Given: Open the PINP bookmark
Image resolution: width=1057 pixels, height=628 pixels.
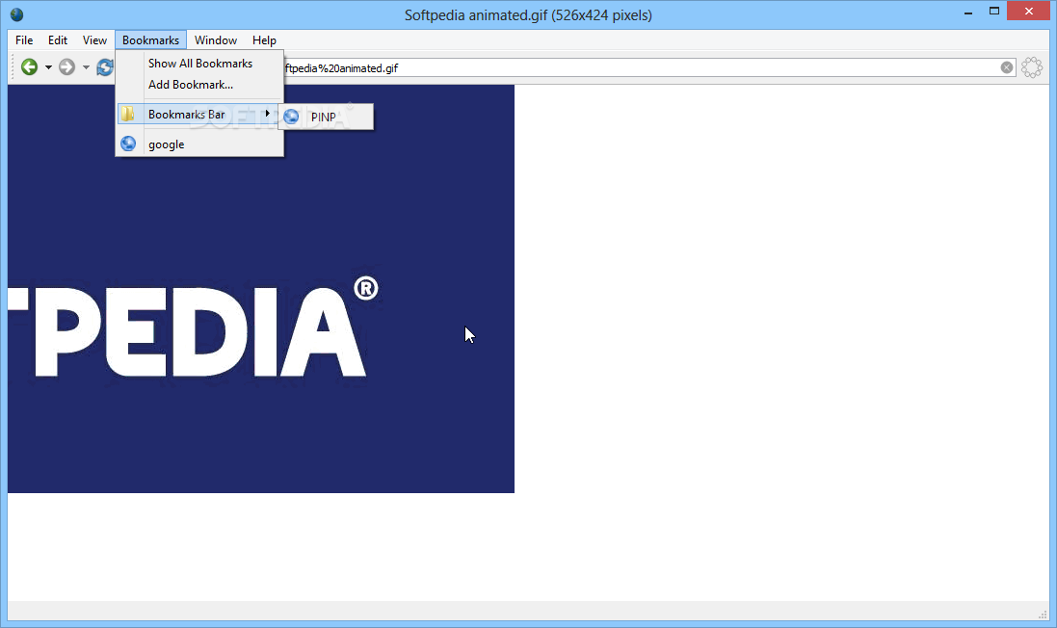Looking at the screenshot, I should (x=327, y=117).
